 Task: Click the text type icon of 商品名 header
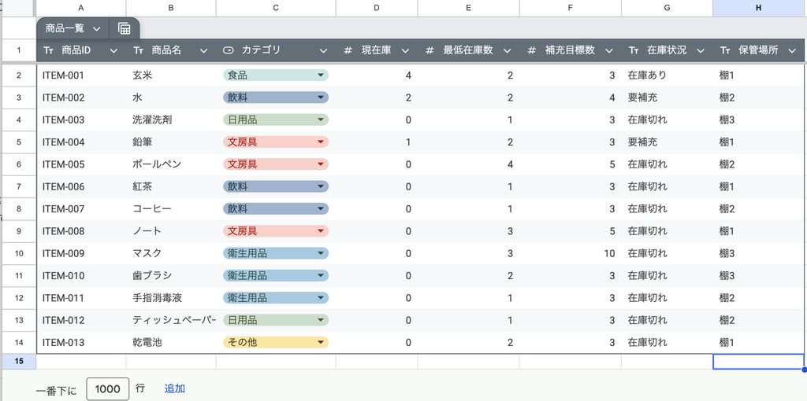[139, 50]
